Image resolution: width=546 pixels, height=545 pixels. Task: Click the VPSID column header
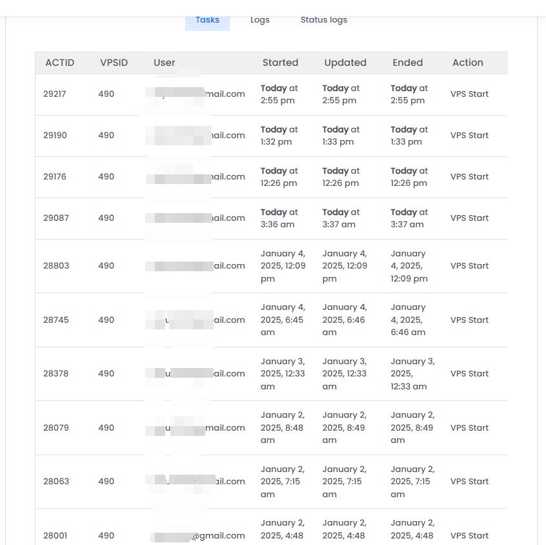click(114, 63)
